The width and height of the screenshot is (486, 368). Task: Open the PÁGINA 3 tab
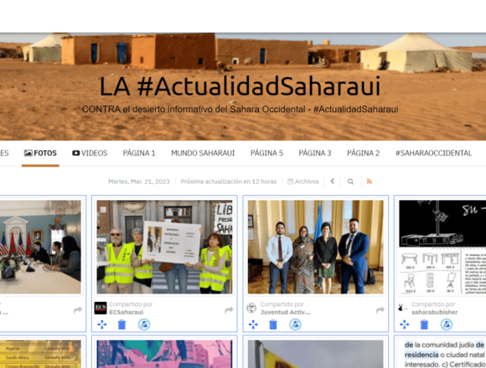315,153
